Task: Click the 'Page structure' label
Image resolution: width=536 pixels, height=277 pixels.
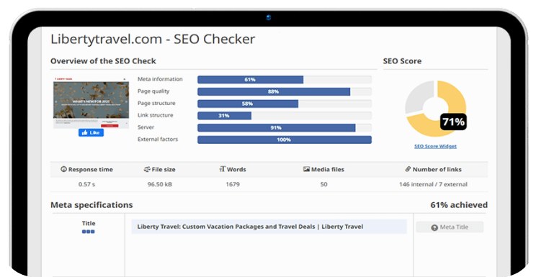Action: pyautogui.click(x=156, y=103)
